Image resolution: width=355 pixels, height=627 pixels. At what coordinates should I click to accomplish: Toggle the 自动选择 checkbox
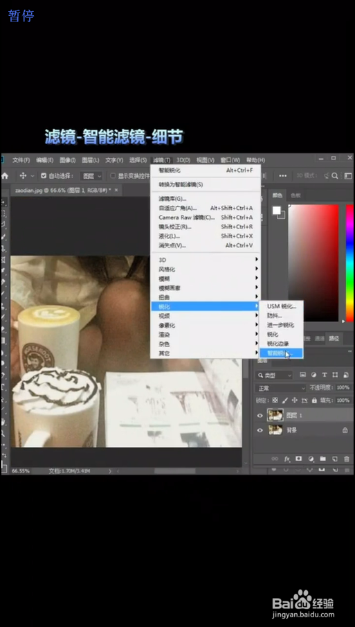point(44,175)
